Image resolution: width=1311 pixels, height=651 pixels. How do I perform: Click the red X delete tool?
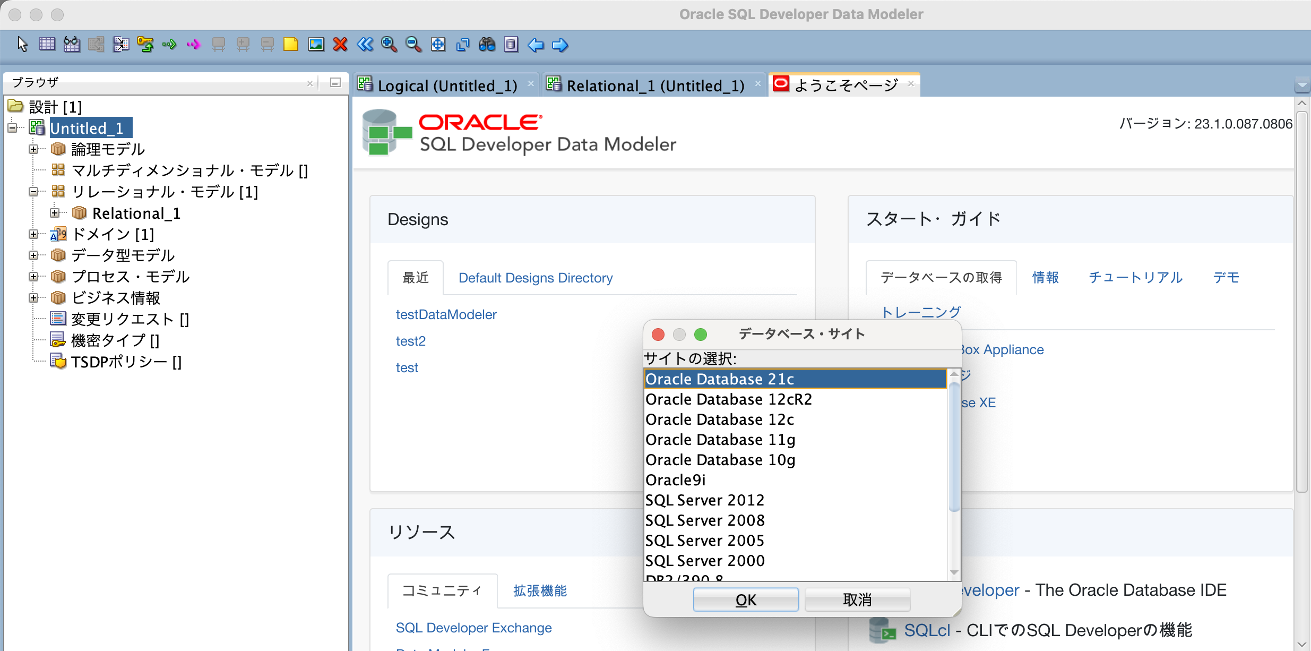341,45
